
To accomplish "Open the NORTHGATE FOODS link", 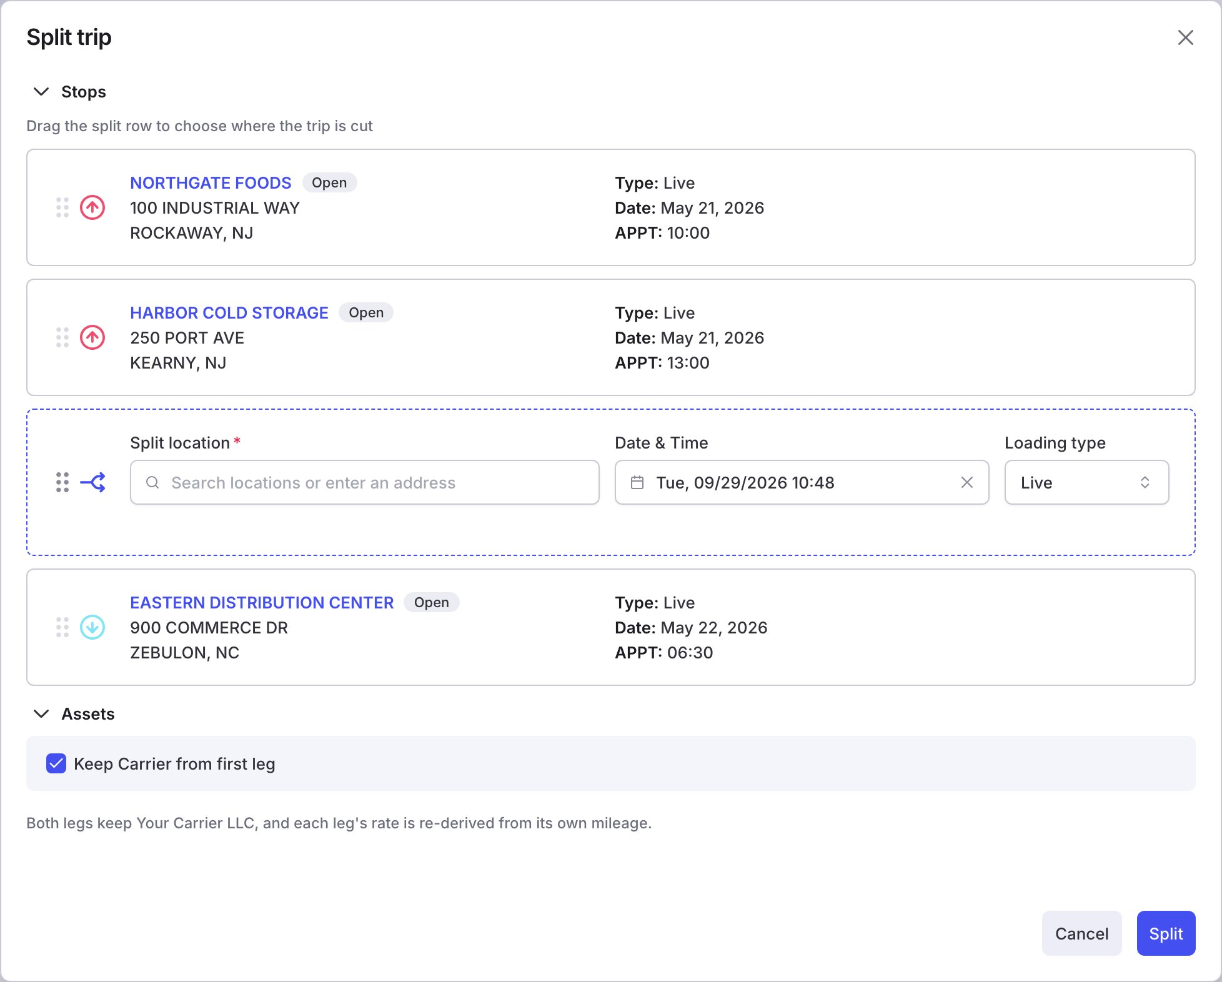I will click(211, 183).
